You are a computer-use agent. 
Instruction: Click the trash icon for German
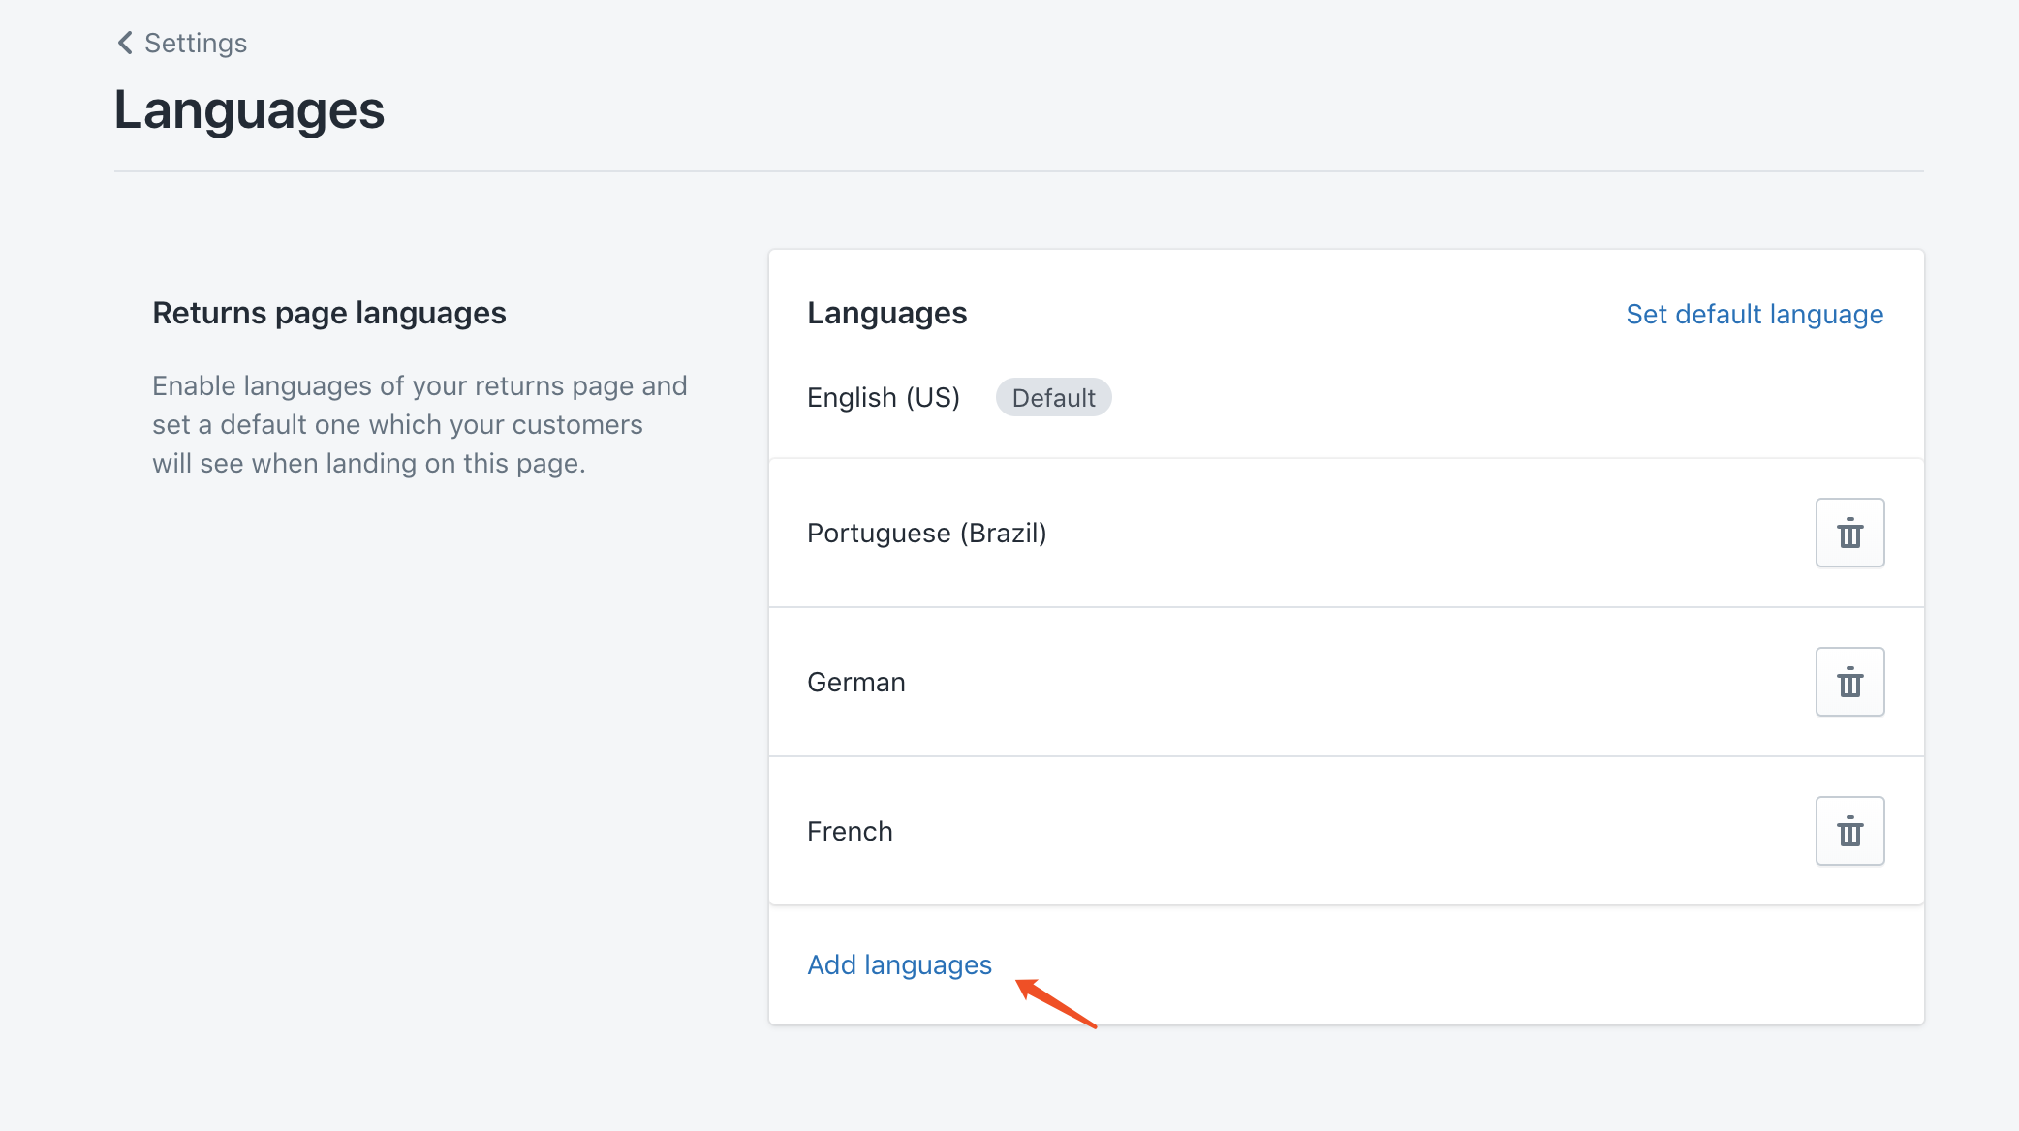coord(1848,682)
